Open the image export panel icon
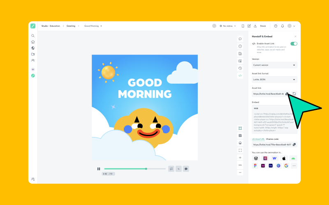 (240, 61)
